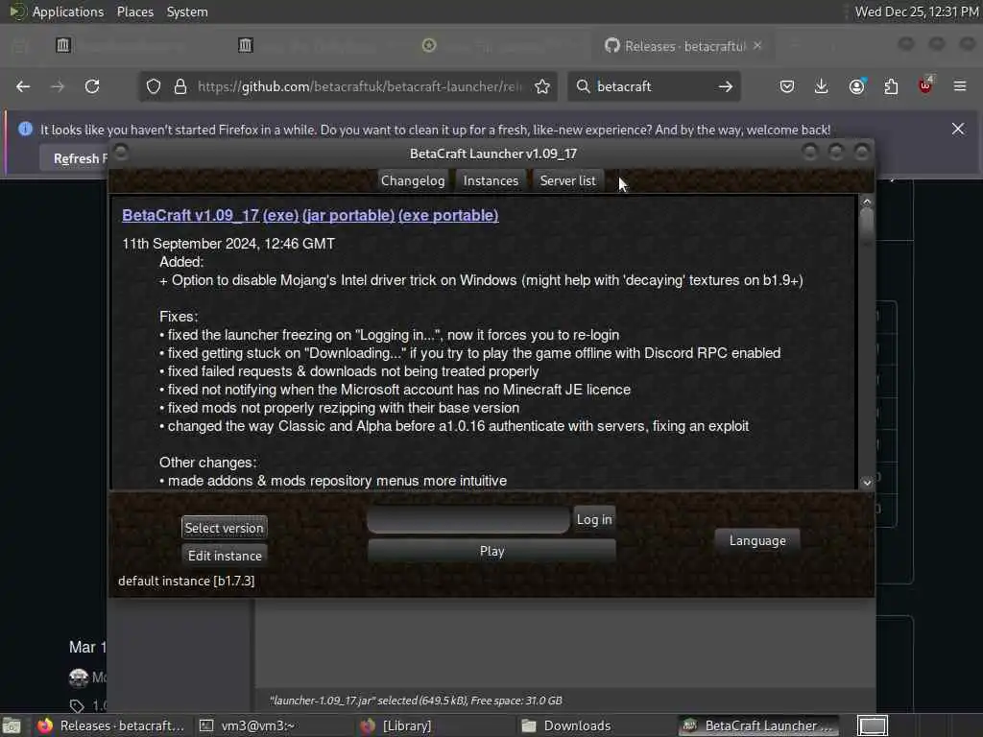Select the first pinned library tab icon

tap(63, 45)
